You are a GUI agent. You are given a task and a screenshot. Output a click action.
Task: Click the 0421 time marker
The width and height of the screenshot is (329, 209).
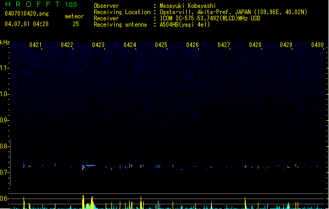point(36,45)
